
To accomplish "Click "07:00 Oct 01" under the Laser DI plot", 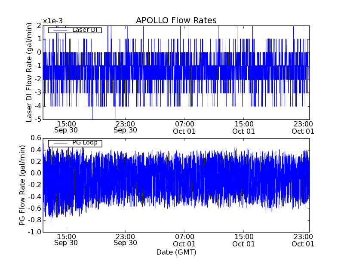I will click(x=184, y=128).
